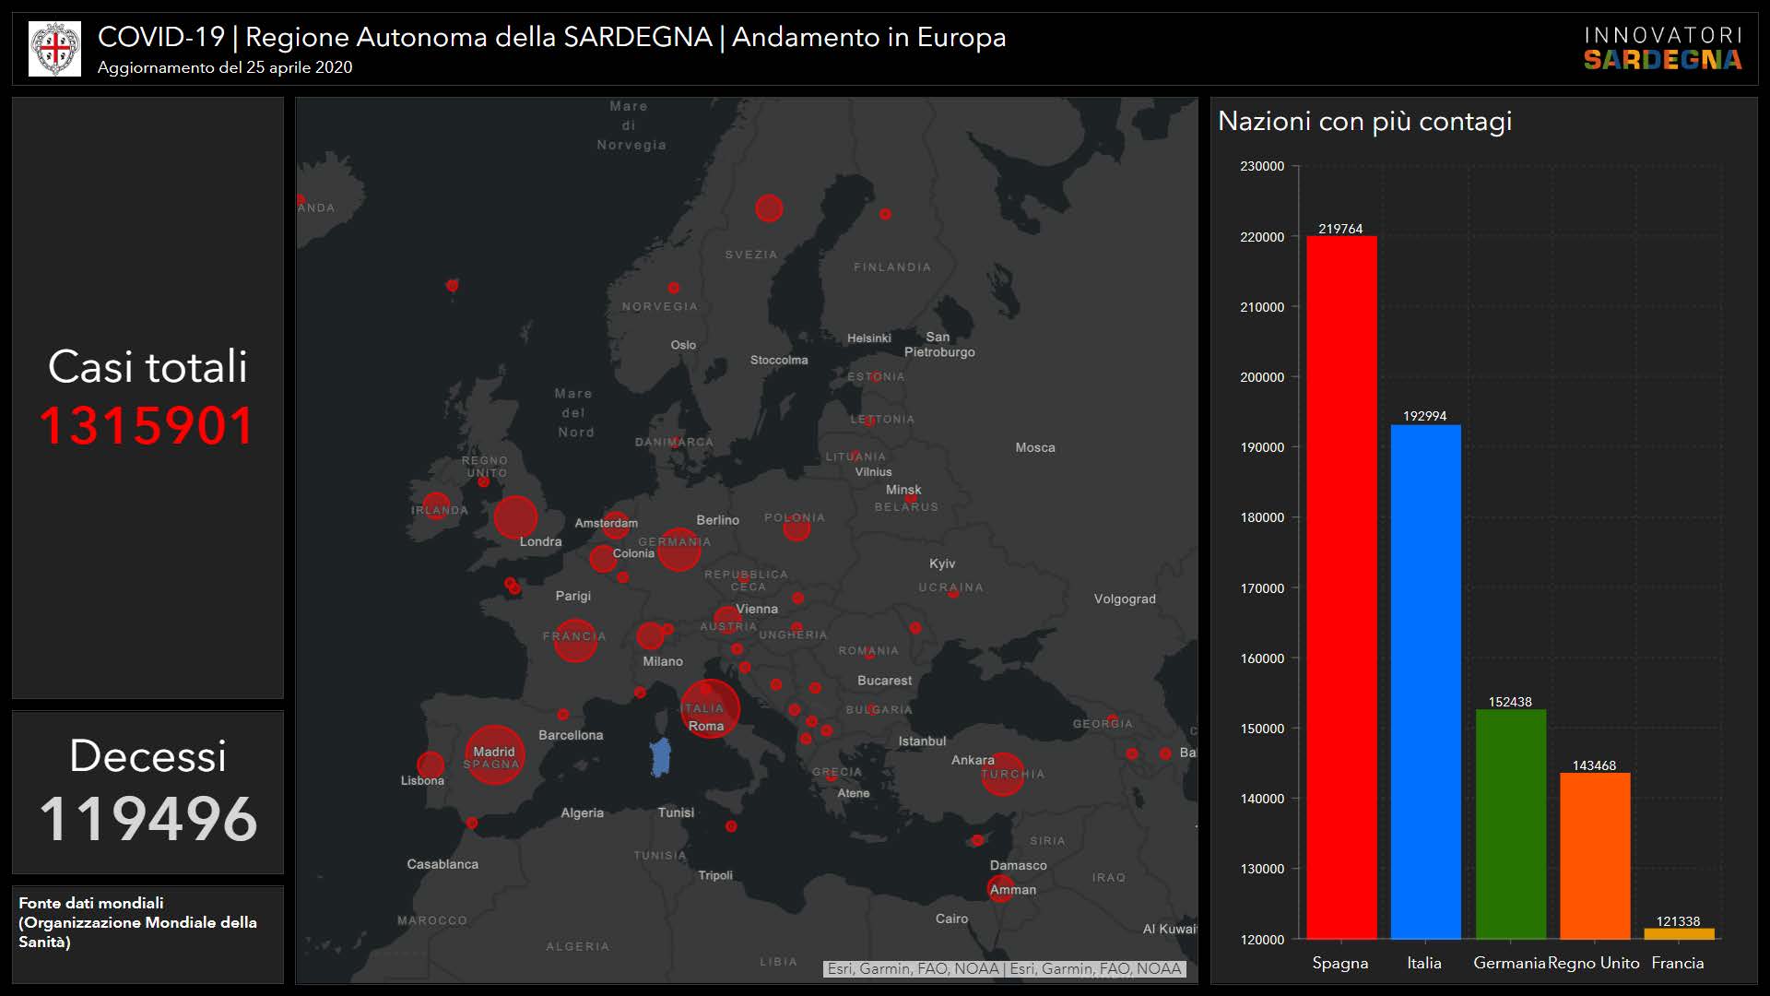Image resolution: width=1770 pixels, height=996 pixels.
Task: Click the red circle in northern Svezia
Action: 769,207
